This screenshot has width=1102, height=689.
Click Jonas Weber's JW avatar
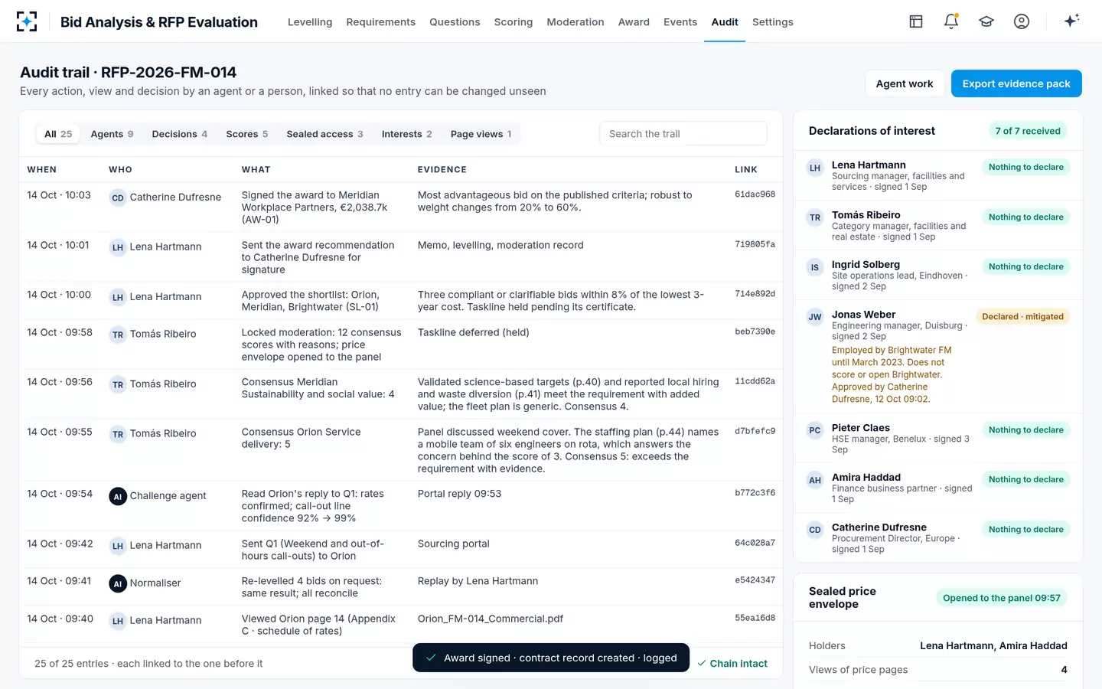pyautogui.click(x=815, y=316)
